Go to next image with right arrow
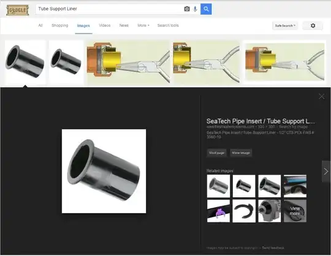Viewport: 331px width, 256px height. coord(326,172)
